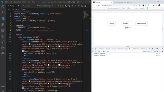Open customize layout icon in VS Code title bar

coord(78,2)
